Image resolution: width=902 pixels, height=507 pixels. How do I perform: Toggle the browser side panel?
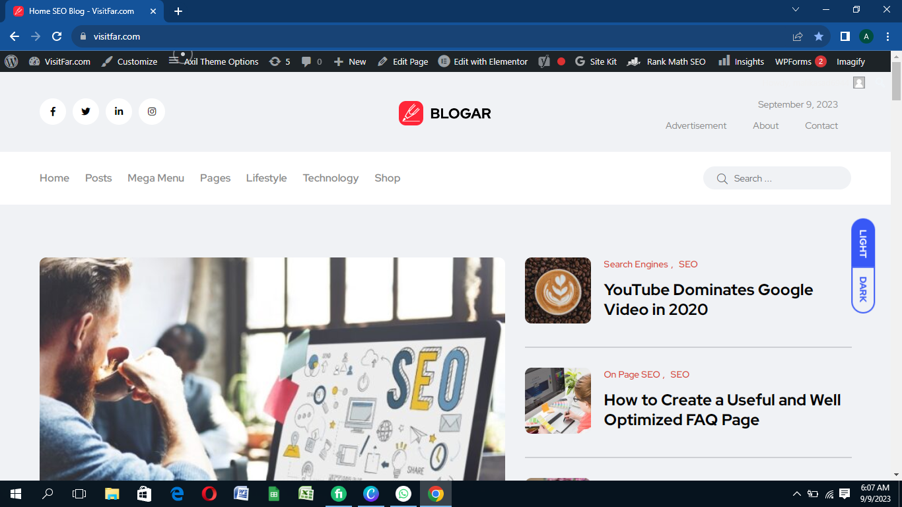(845, 36)
